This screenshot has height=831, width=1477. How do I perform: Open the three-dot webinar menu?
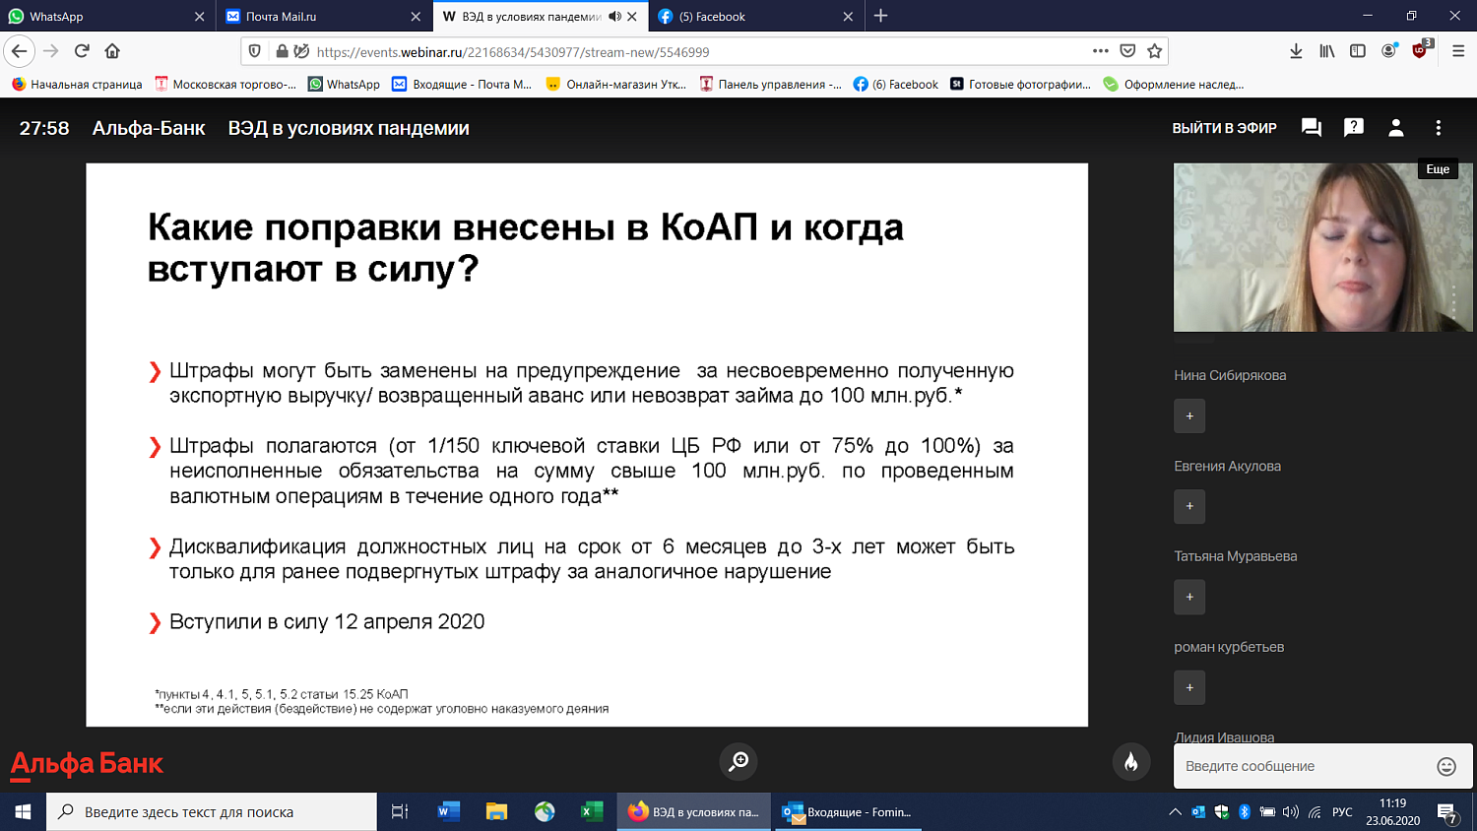pyautogui.click(x=1438, y=128)
